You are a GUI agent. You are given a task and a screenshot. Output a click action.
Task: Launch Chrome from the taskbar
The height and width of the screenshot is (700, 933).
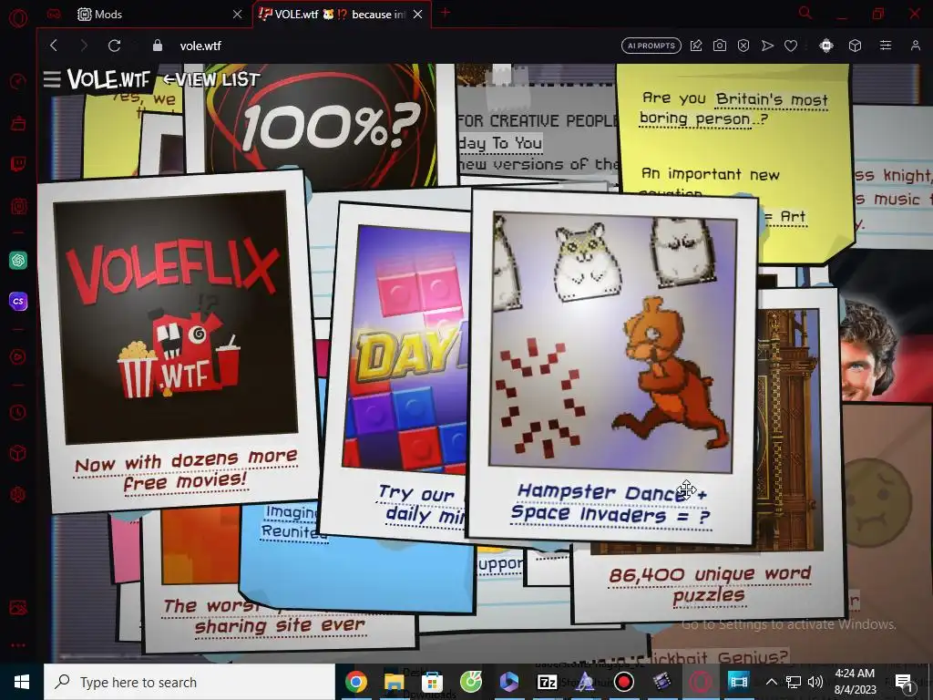(356, 682)
